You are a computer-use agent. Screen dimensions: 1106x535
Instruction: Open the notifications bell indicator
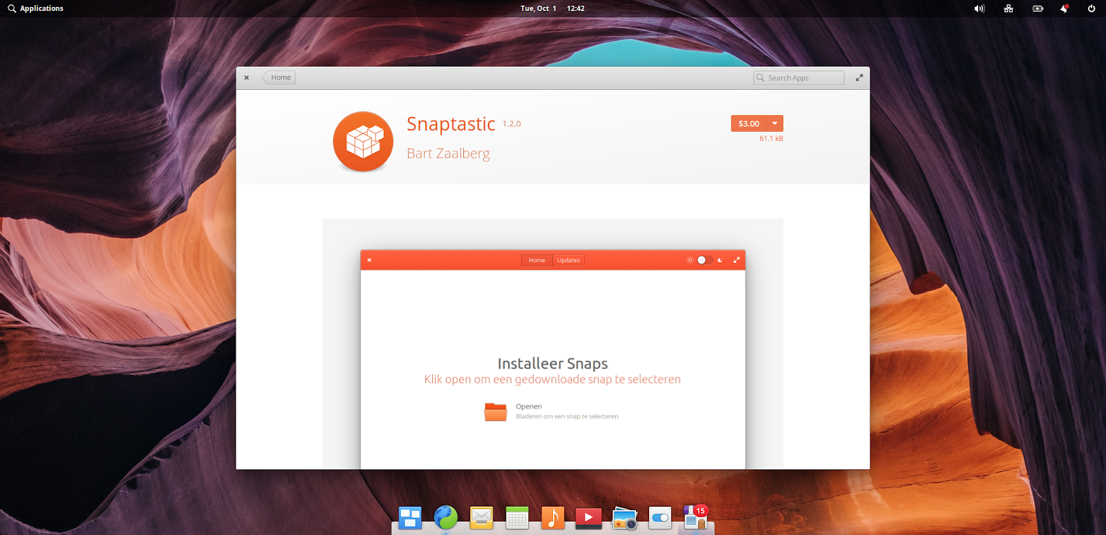point(1065,8)
